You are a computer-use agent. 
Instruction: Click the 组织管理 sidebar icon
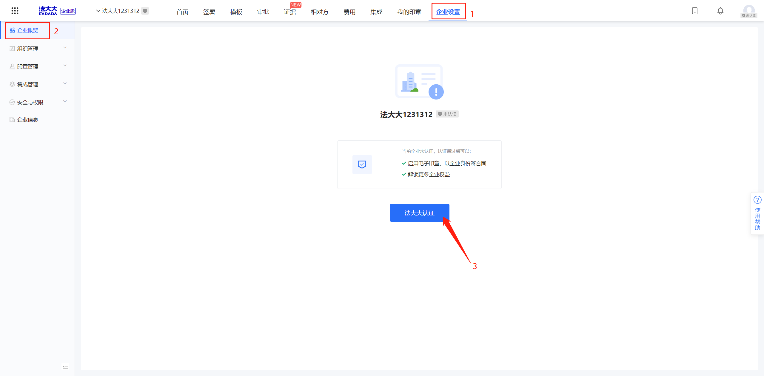12,49
